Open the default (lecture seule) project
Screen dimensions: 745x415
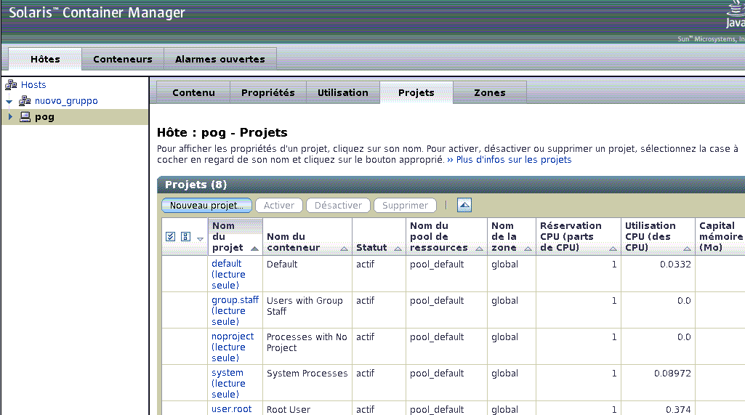coord(228,274)
